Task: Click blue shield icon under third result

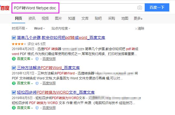Action: [37, 108]
